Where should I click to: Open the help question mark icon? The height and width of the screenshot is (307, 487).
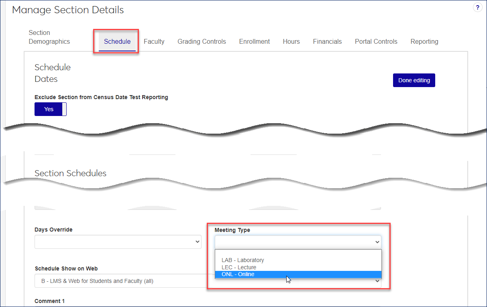[x=477, y=8]
